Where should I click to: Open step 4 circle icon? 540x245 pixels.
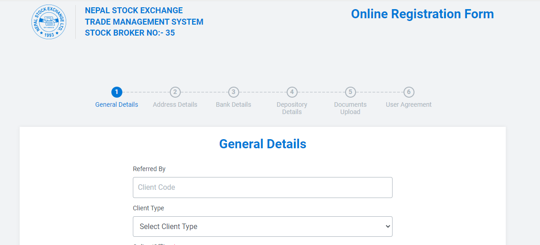[x=292, y=92]
